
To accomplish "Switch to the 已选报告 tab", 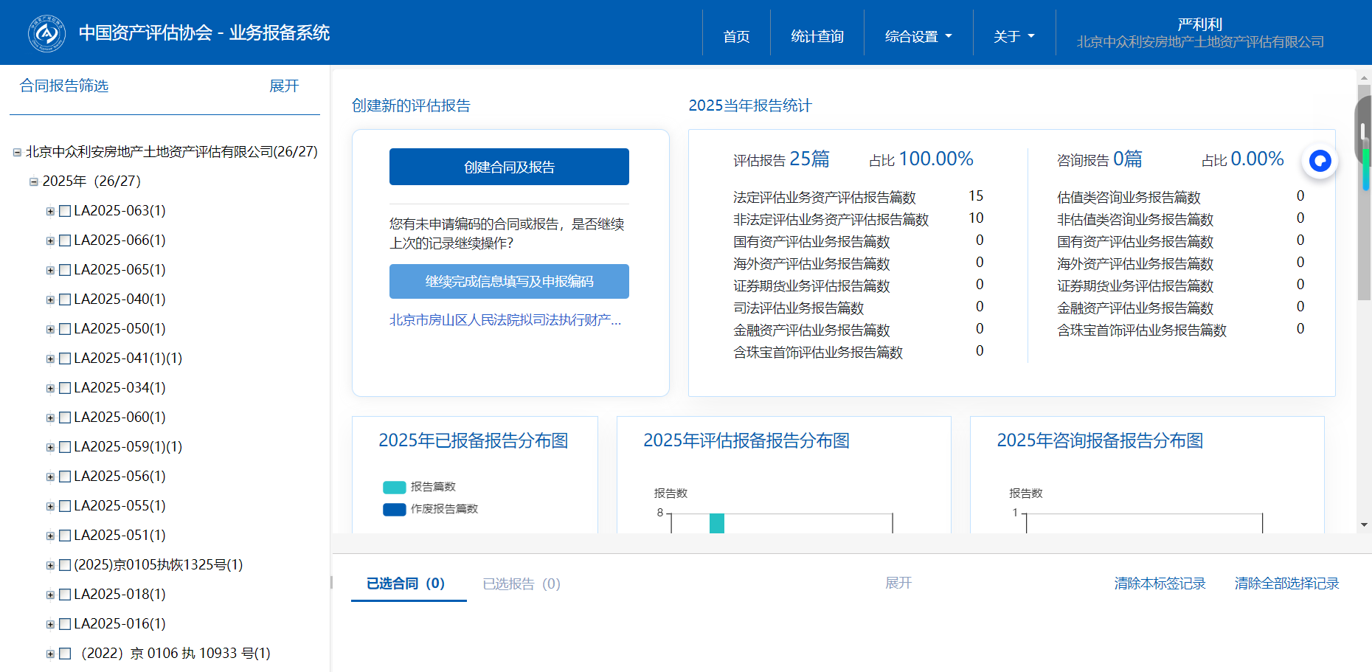I will pos(521,584).
